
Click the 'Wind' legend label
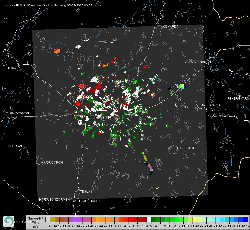[36, 222]
